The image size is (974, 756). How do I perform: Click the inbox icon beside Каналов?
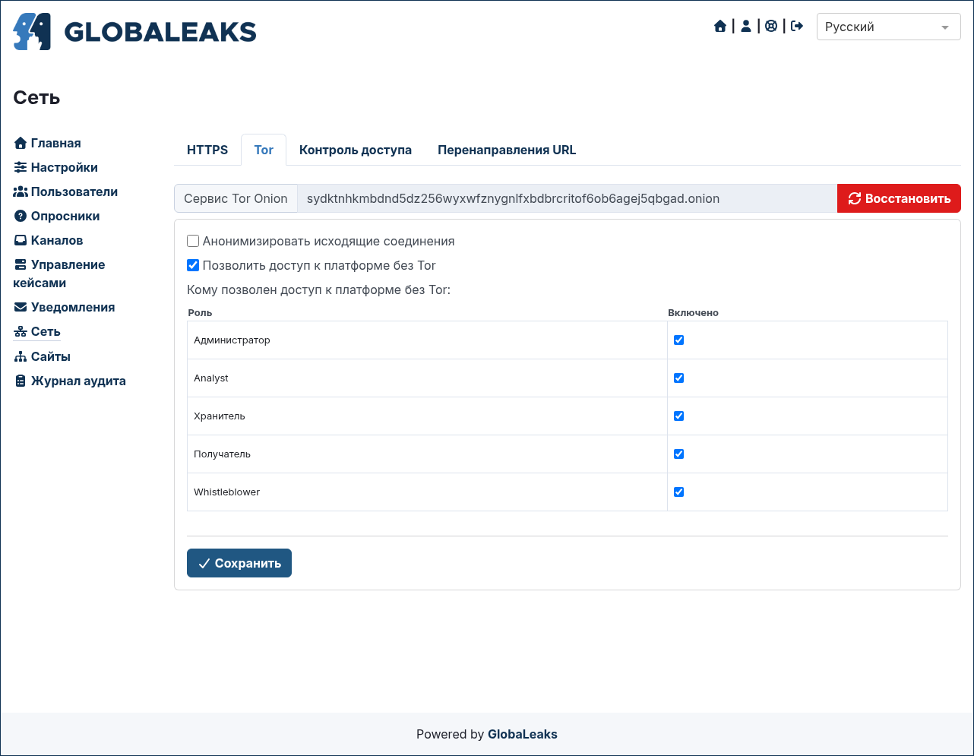pyautogui.click(x=21, y=240)
